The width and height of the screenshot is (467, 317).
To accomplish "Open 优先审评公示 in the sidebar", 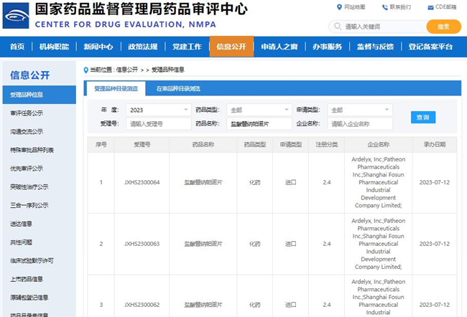I will click(x=27, y=169).
